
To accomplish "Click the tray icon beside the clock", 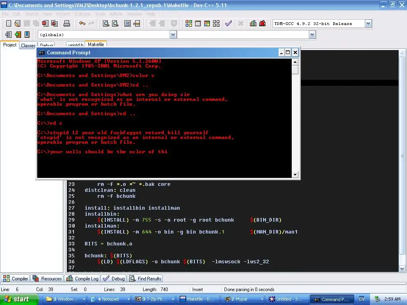I will coord(378,299).
